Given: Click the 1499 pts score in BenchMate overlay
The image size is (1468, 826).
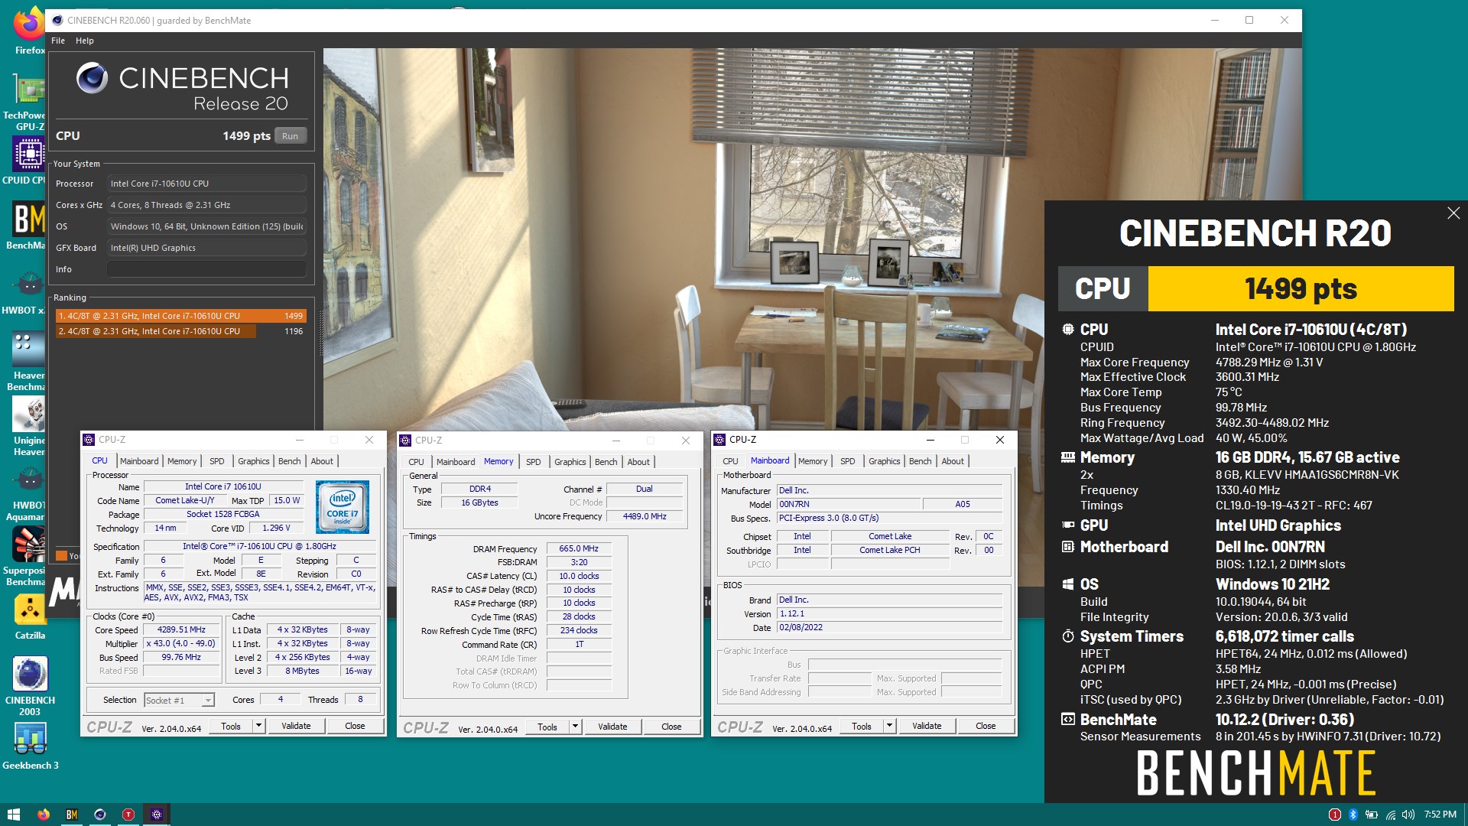Looking at the screenshot, I should (x=1301, y=288).
